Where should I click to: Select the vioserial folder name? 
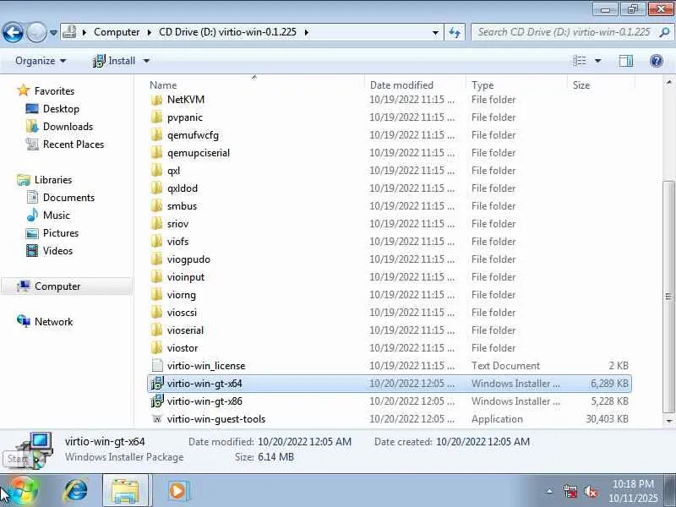point(185,330)
